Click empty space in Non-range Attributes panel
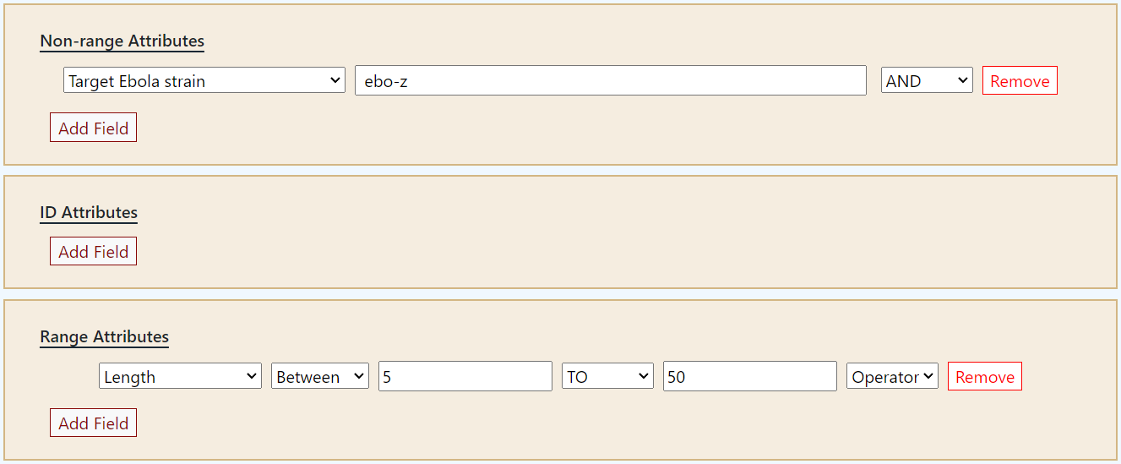This screenshot has height=464, width=1121. pos(591,127)
